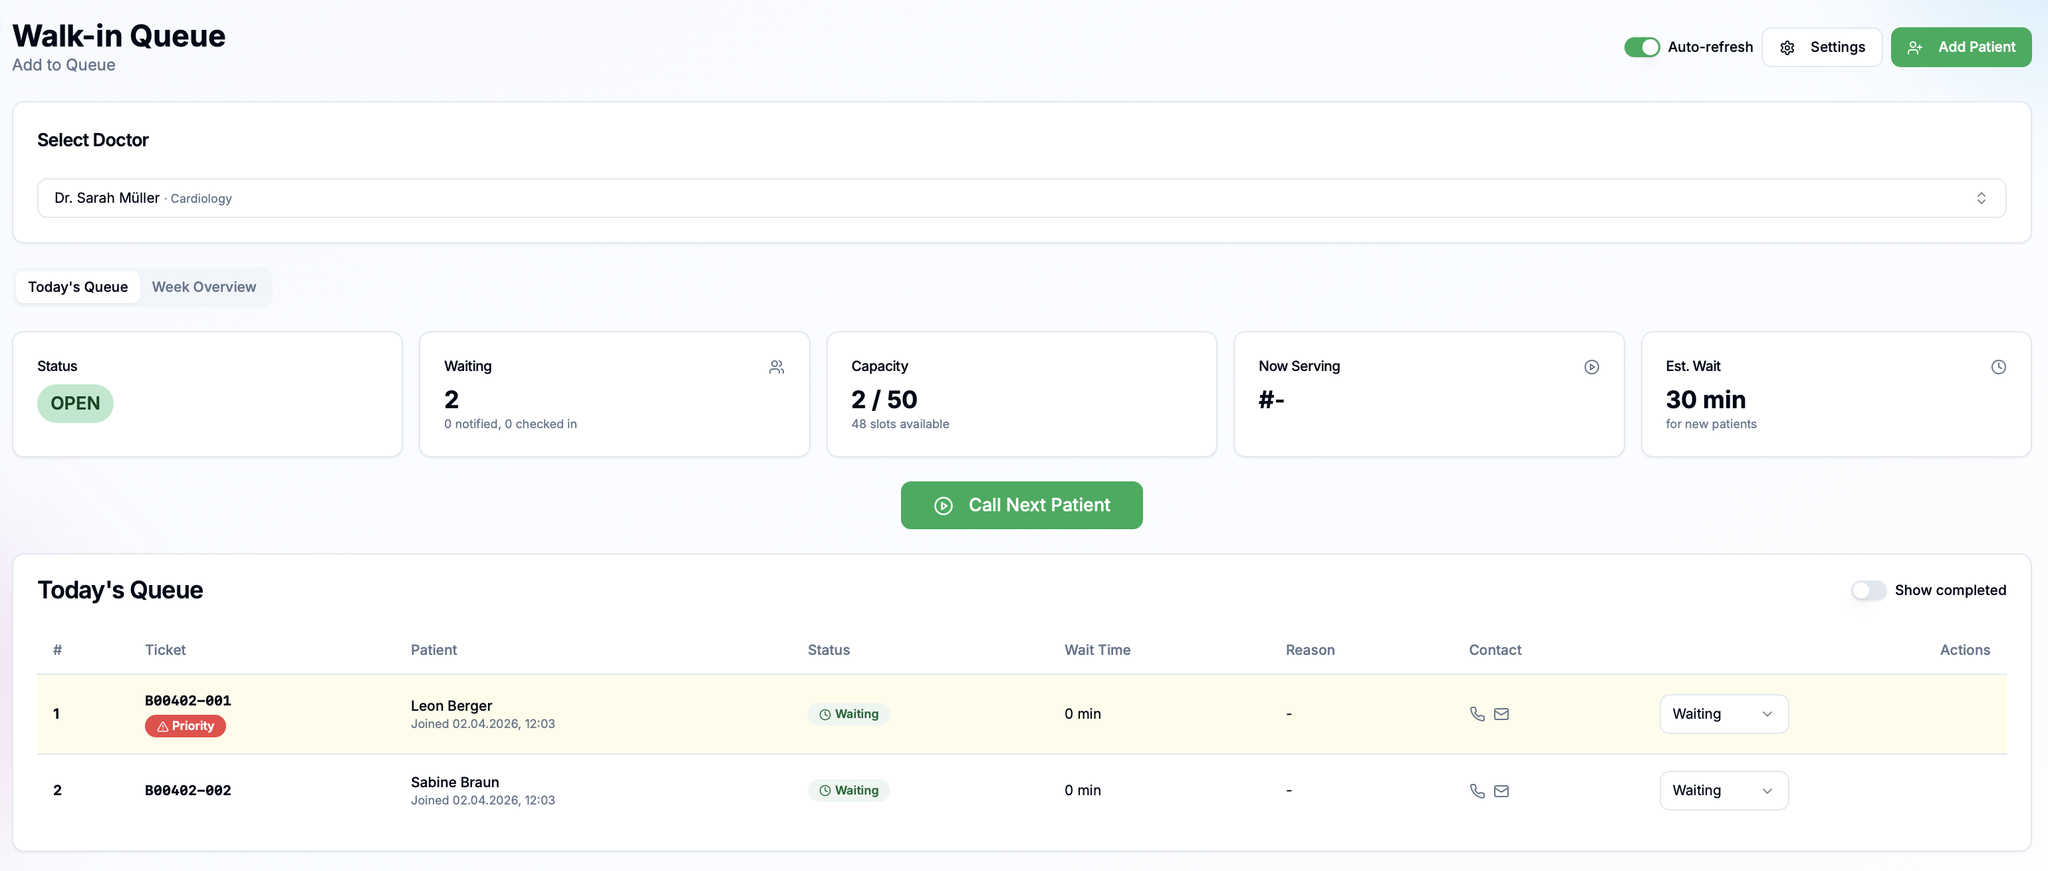The width and height of the screenshot is (2048, 871).
Task: Toggle the Auto-refresh switch
Action: (x=1642, y=47)
